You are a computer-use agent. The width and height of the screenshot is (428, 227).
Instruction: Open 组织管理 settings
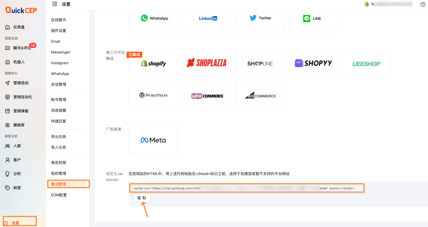[x=59, y=174]
